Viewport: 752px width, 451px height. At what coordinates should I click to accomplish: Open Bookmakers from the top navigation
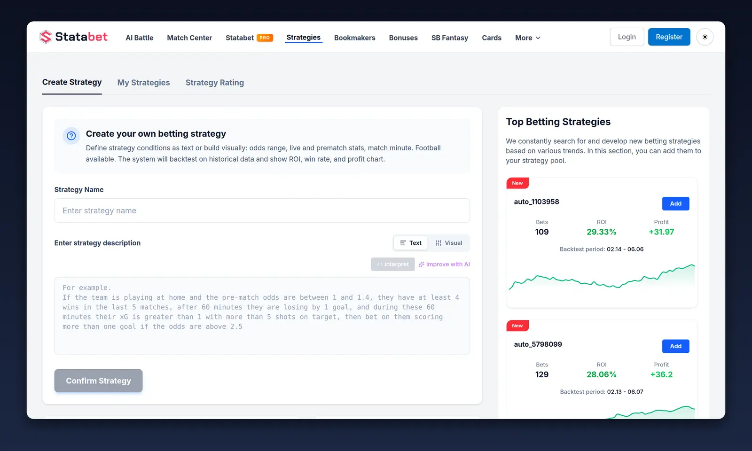(355, 38)
